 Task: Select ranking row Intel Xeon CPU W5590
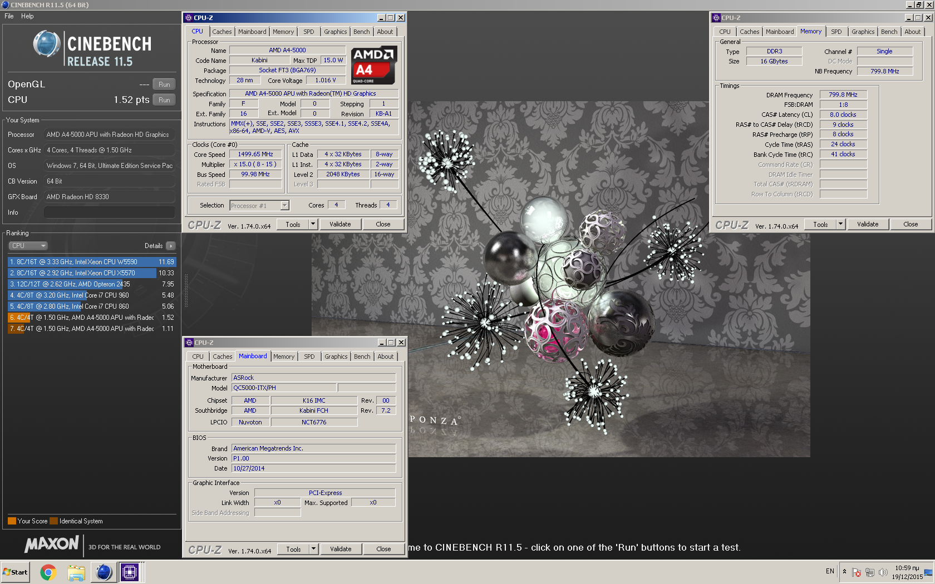pyautogui.click(x=92, y=262)
